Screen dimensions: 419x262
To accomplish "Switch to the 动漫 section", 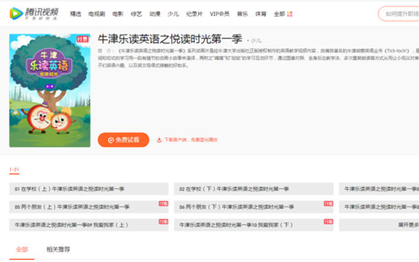I will click(155, 14).
